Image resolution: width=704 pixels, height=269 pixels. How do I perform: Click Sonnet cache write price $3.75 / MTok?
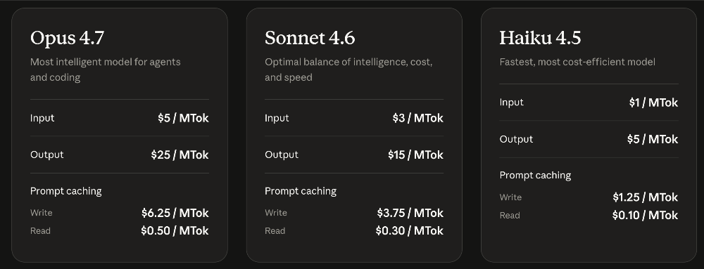click(x=410, y=213)
